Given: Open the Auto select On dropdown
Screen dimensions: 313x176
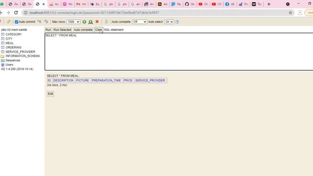Looking at the screenshot, I should 169,22.
